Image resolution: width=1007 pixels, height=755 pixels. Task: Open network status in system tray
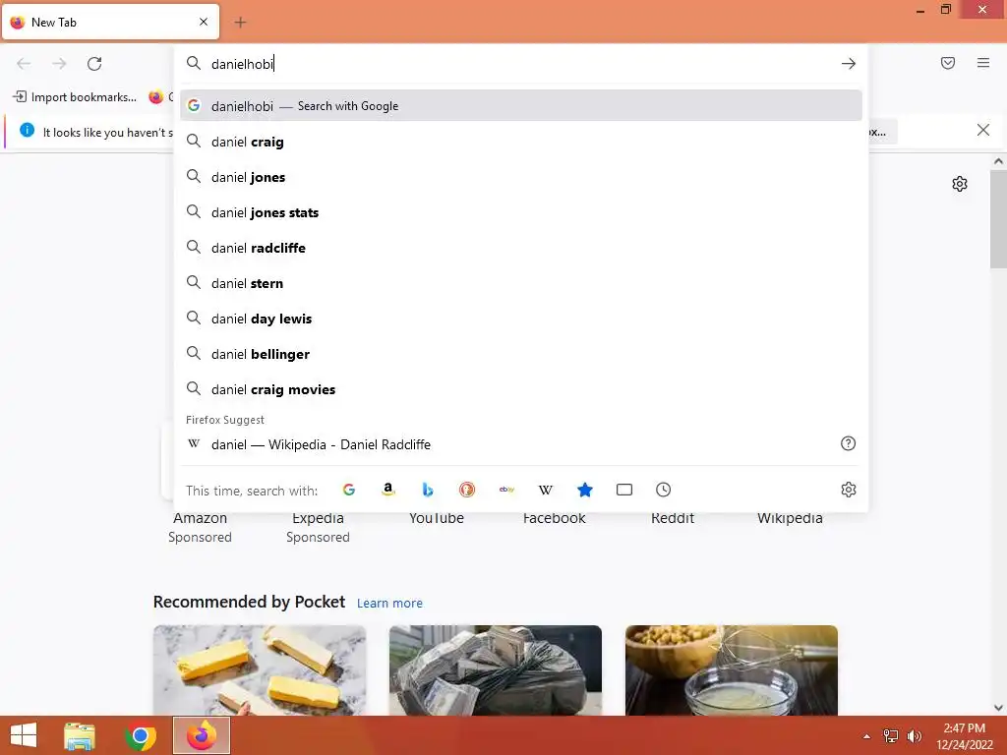(x=891, y=736)
